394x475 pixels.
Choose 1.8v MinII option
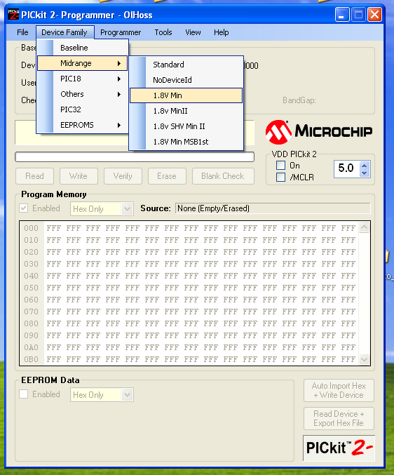coord(186,111)
